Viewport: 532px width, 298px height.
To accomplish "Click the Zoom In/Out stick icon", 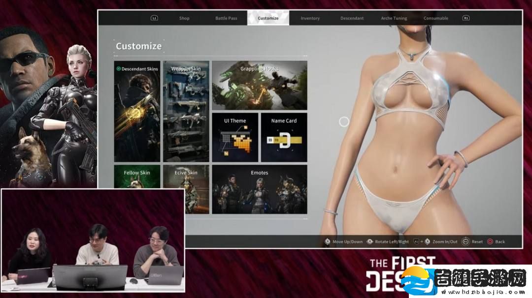I will (x=428, y=241).
